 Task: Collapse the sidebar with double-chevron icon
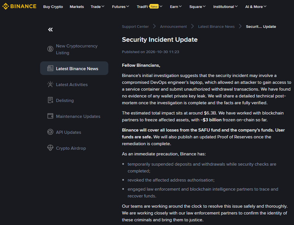pos(50,30)
